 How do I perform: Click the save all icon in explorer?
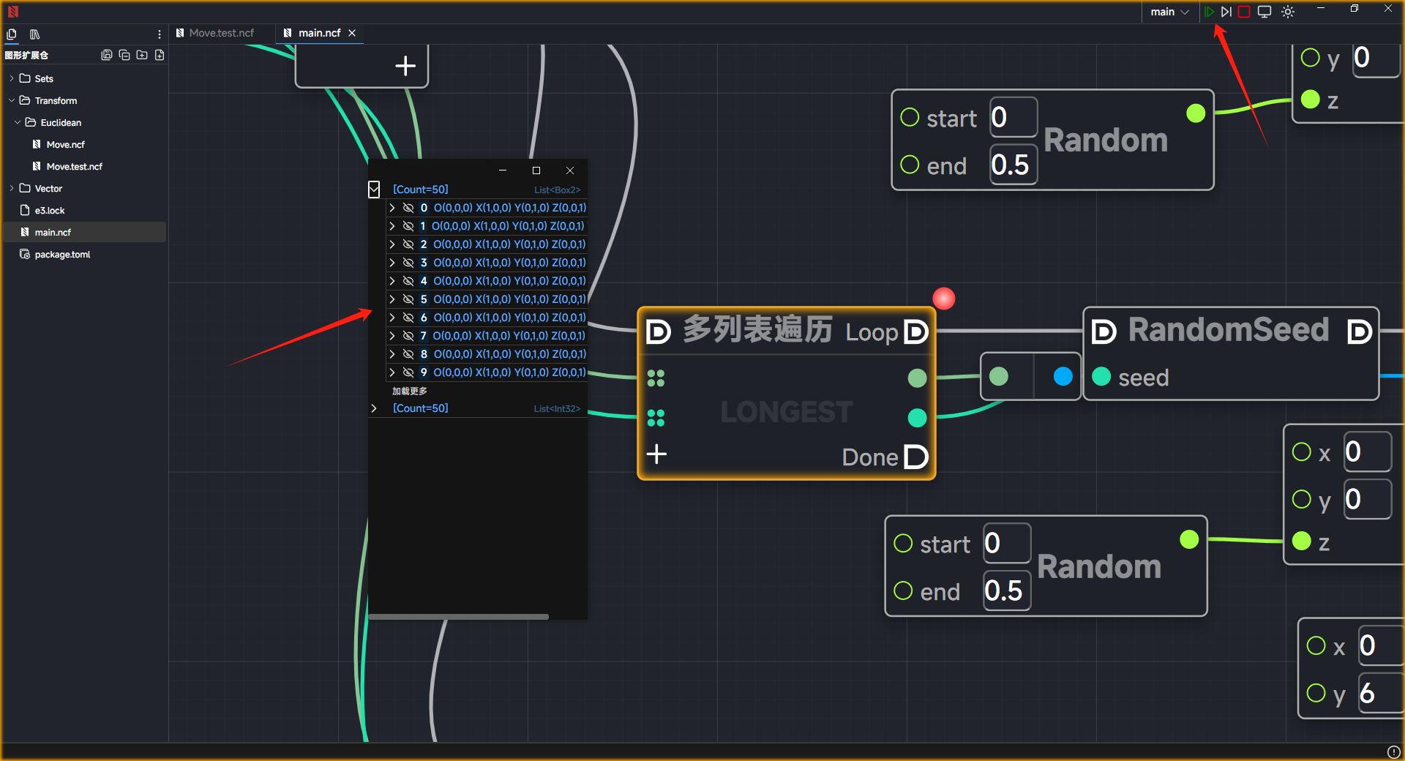pyautogui.click(x=107, y=55)
